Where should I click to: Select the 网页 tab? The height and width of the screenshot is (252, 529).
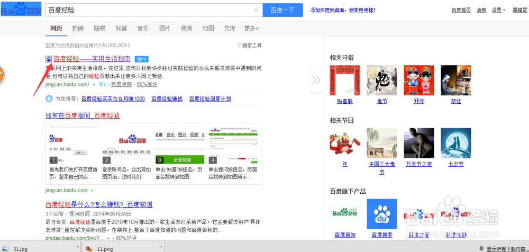point(56,29)
